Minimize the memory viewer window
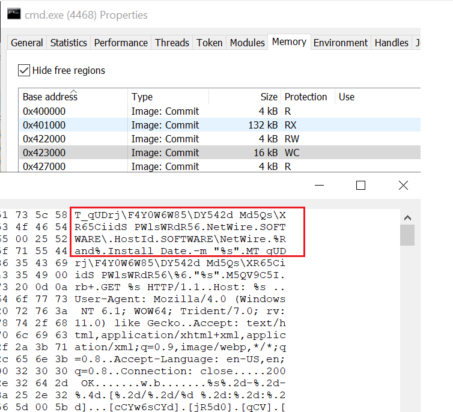453x412 pixels. [319, 186]
